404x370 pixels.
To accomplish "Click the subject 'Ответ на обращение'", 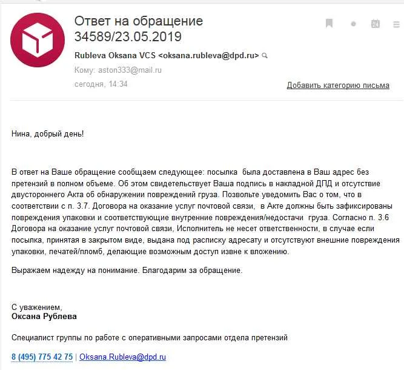I will pyautogui.click(x=139, y=21).
